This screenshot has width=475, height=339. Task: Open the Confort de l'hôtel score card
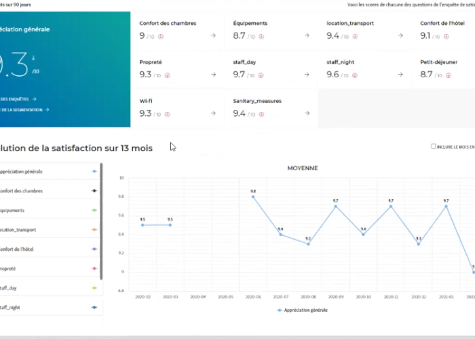click(444, 30)
